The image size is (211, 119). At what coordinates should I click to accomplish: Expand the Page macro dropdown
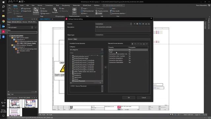click(x=50, y=14)
